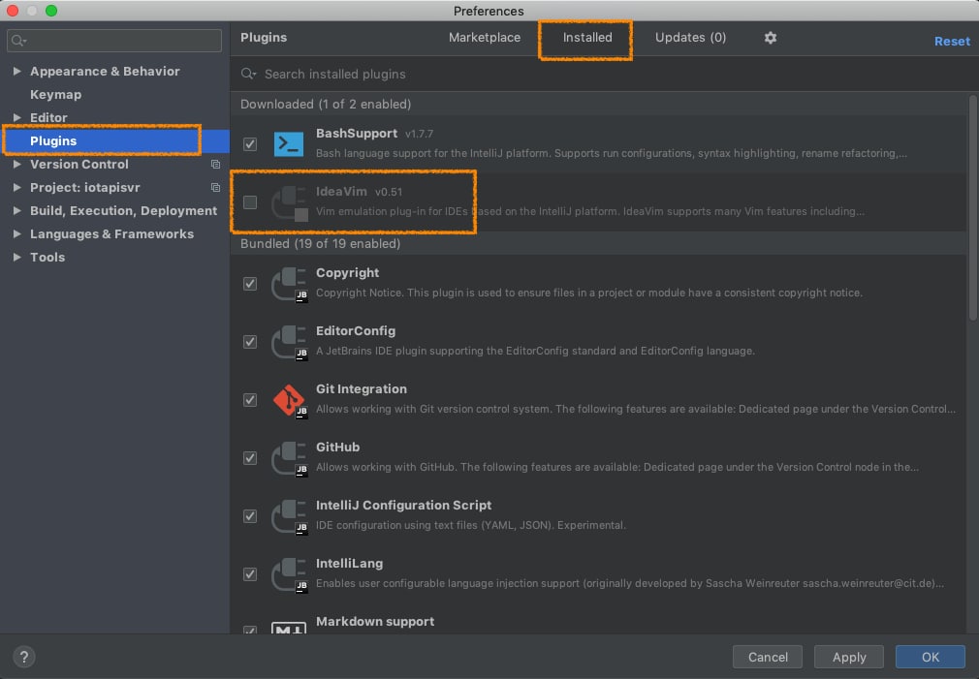Image resolution: width=979 pixels, height=679 pixels.
Task: Select the Editor settings entry
Action: pos(48,117)
